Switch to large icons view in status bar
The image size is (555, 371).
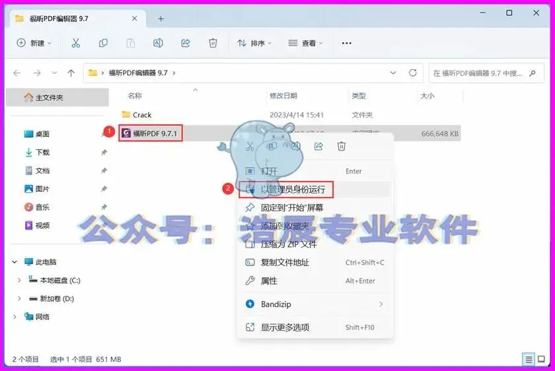[x=541, y=359]
